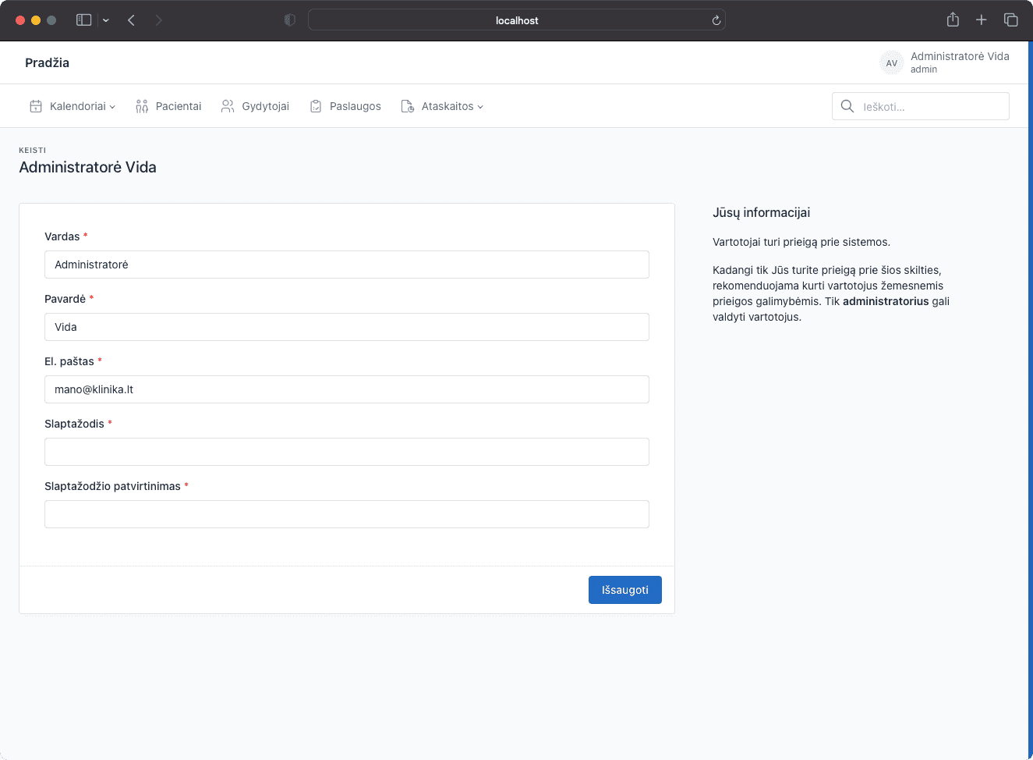Click the calendar icon beside Kalendoriai
The height and width of the screenshot is (760, 1033).
(x=36, y=106)
